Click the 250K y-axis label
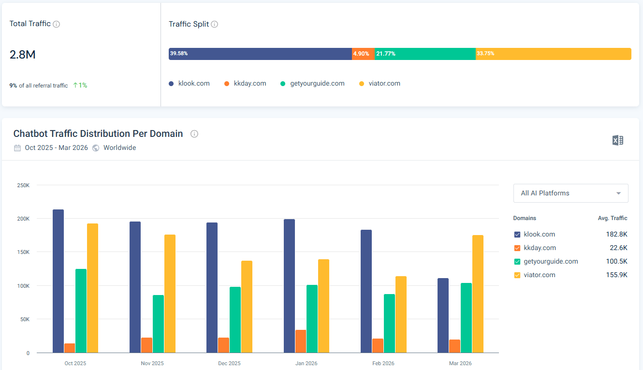 point(23,185)
